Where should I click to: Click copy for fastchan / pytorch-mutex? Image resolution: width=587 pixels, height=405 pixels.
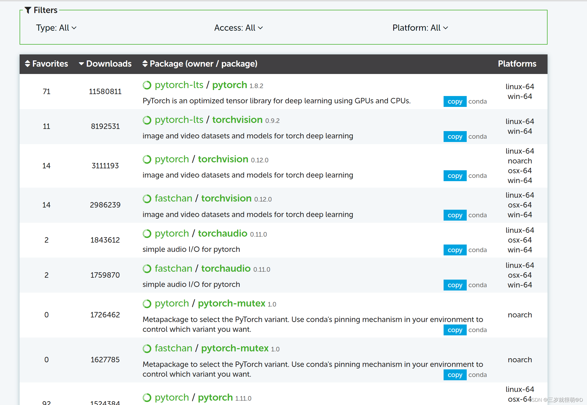point(455,375)
